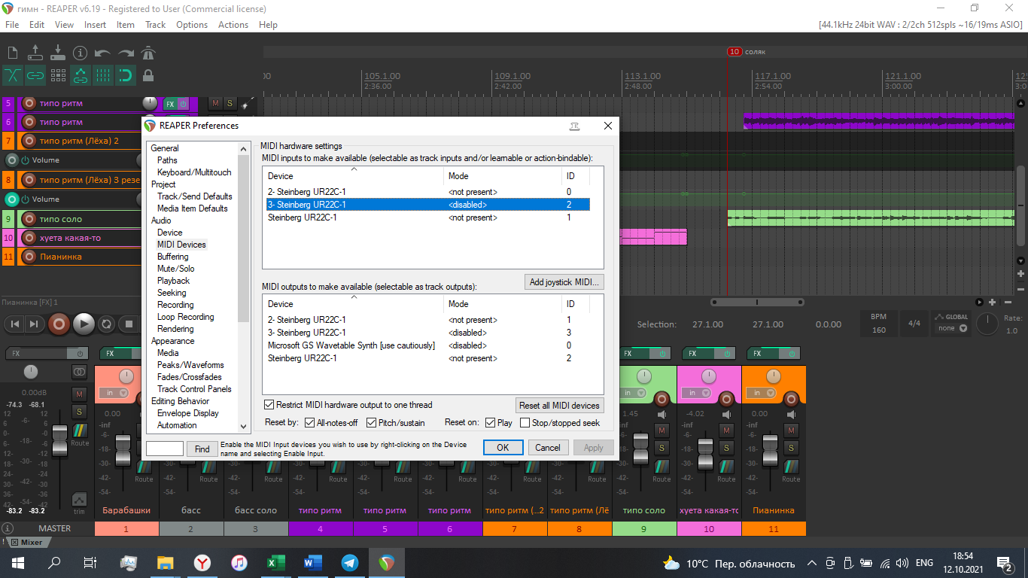Toggle Reset on Play checkbox
The image size is (1028, 578).
point(490,423)
